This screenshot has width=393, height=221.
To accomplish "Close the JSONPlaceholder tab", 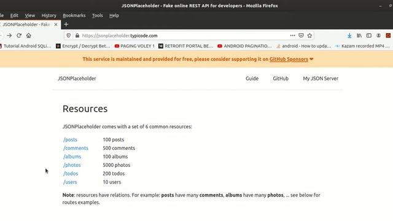I will tap(56, 25).
